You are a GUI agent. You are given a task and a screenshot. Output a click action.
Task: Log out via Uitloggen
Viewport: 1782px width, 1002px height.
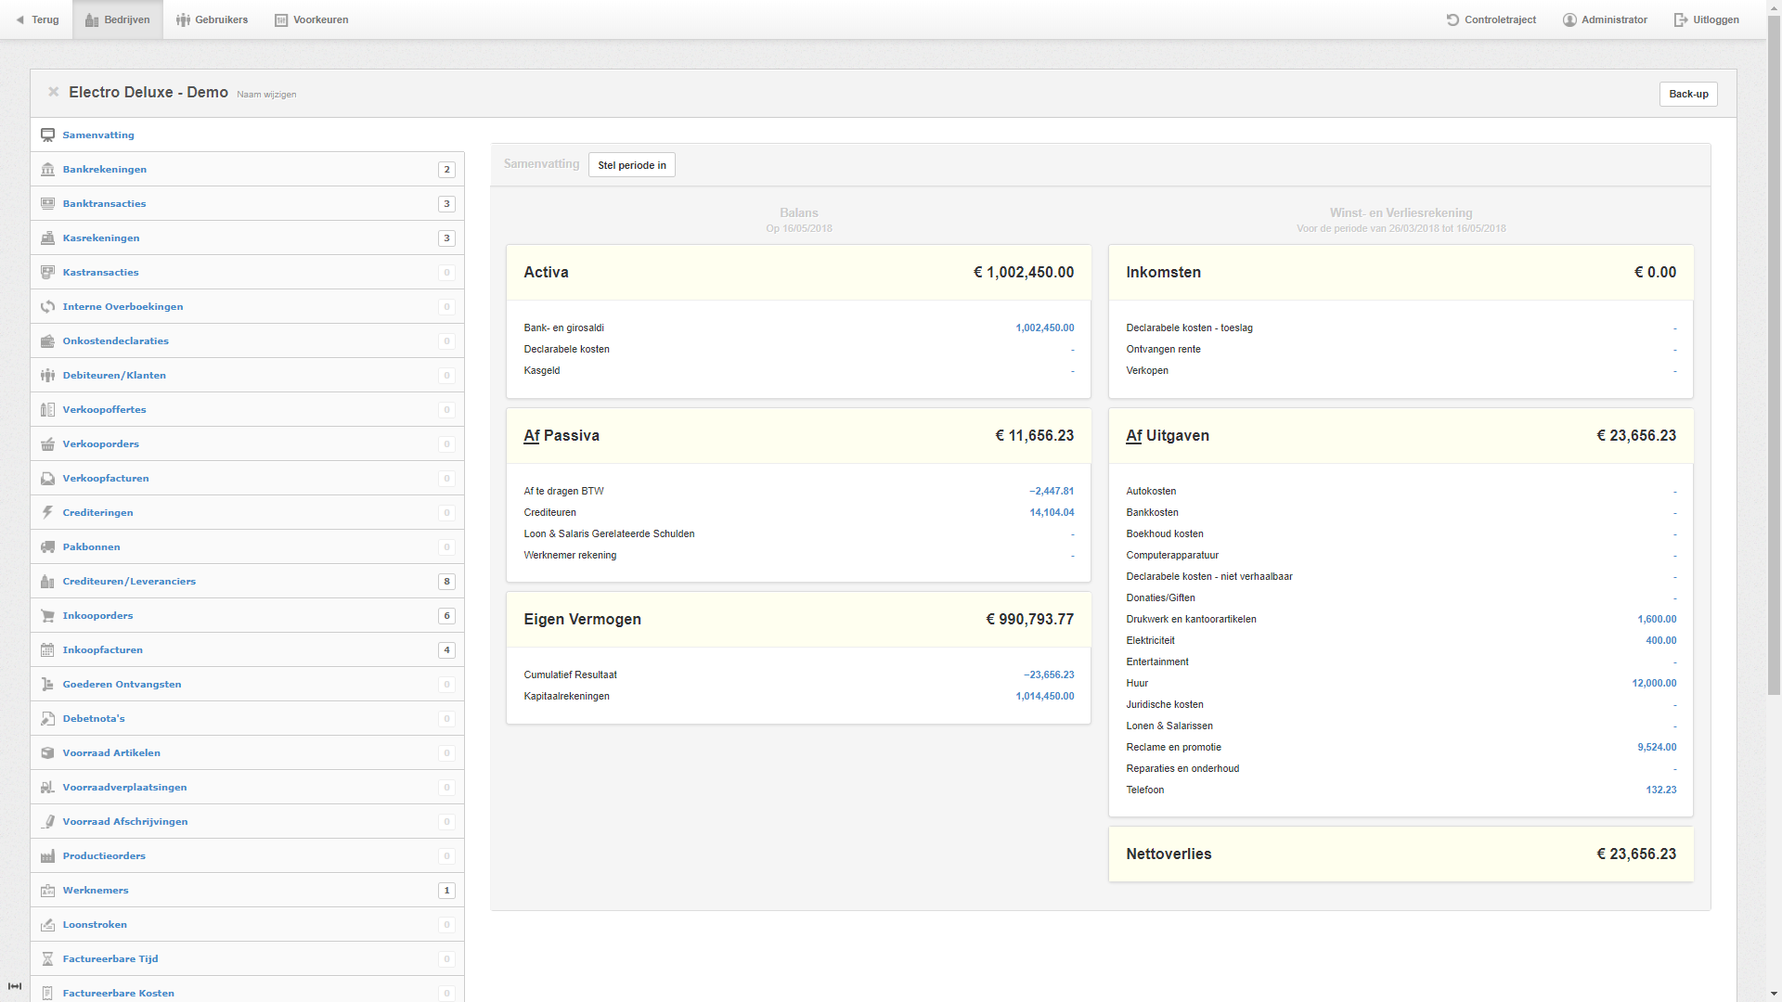[x=1707, y=19]
